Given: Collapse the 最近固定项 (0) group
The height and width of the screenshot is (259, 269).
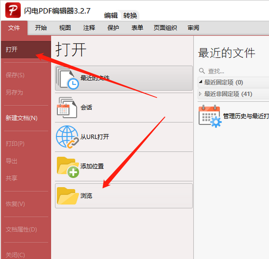Looking at the screenshot, I should coord(200,82).
